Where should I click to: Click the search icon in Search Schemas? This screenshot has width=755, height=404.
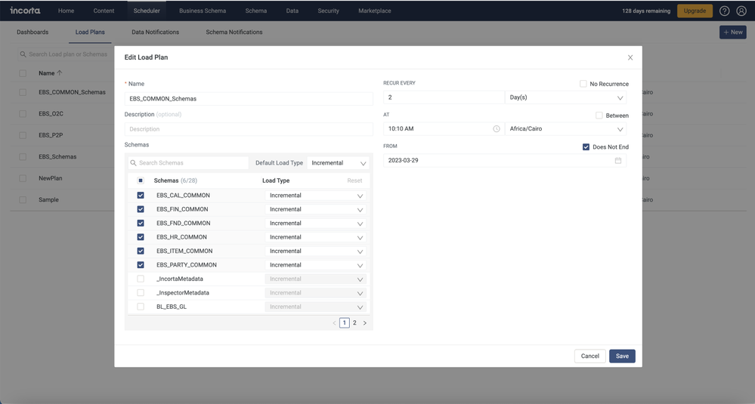[x=134, y=163]
